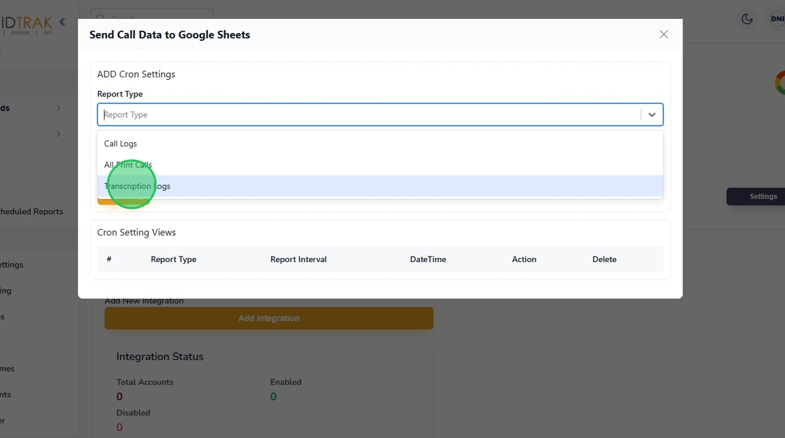Toggle dark mode with the moon icon
The width and height of the screenshot is (785, 438).
tap(747, 19)
